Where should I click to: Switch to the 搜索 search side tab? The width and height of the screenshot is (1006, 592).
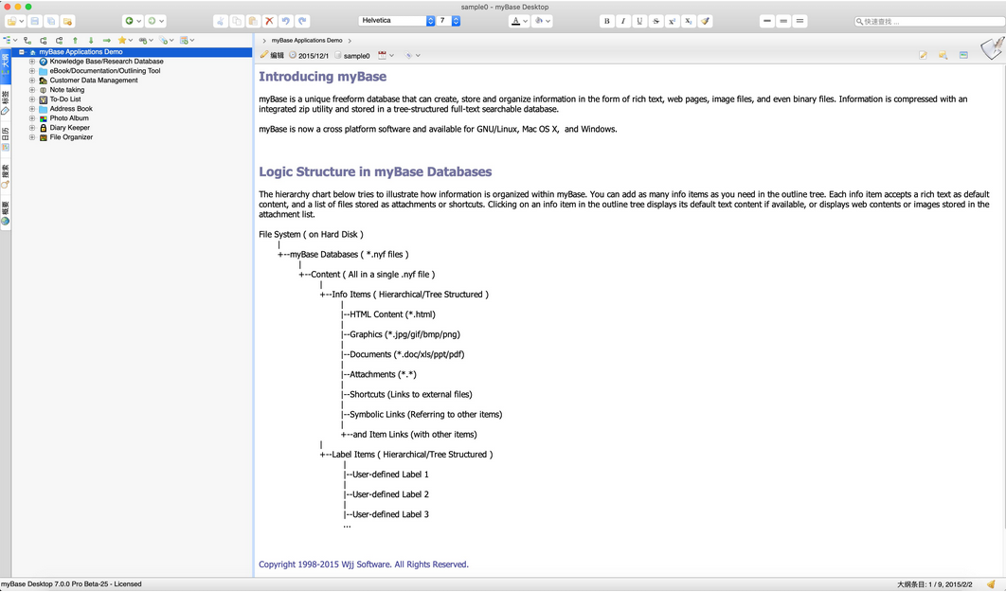5,177
